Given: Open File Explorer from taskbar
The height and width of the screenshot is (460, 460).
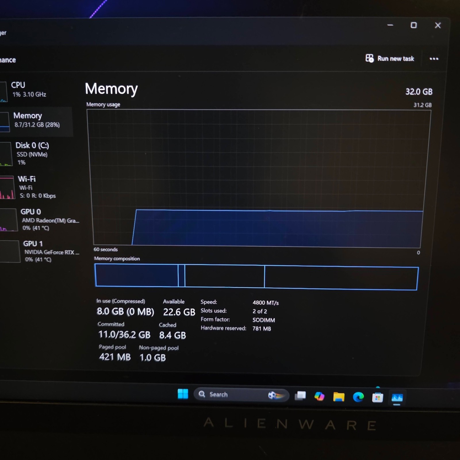Looking at the screenshot, I should 339,397.
